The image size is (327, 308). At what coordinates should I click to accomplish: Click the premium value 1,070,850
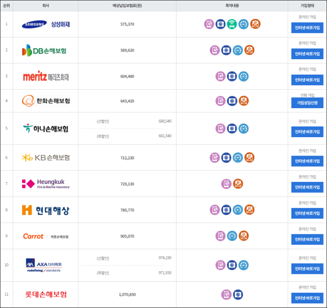[x=127, y=294]
